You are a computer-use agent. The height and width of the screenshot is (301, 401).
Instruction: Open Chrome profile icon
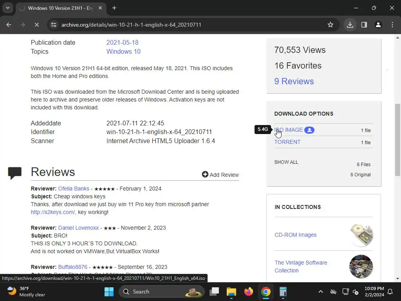[x=378, y=25]
